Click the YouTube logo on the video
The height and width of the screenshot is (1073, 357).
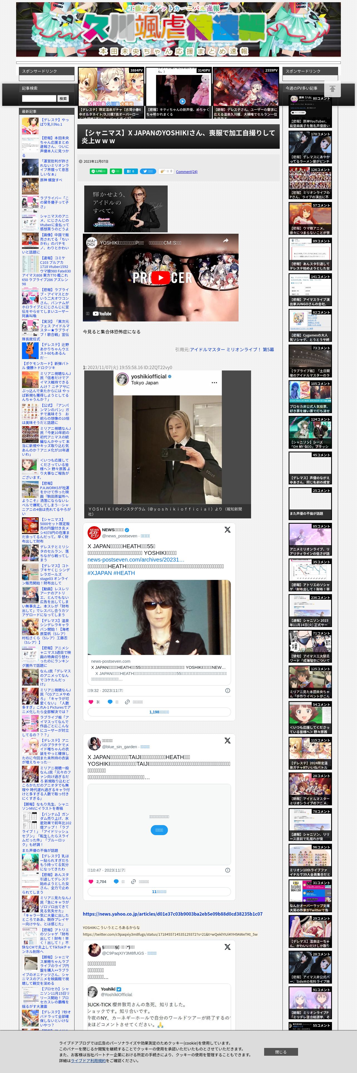point(102,314)
